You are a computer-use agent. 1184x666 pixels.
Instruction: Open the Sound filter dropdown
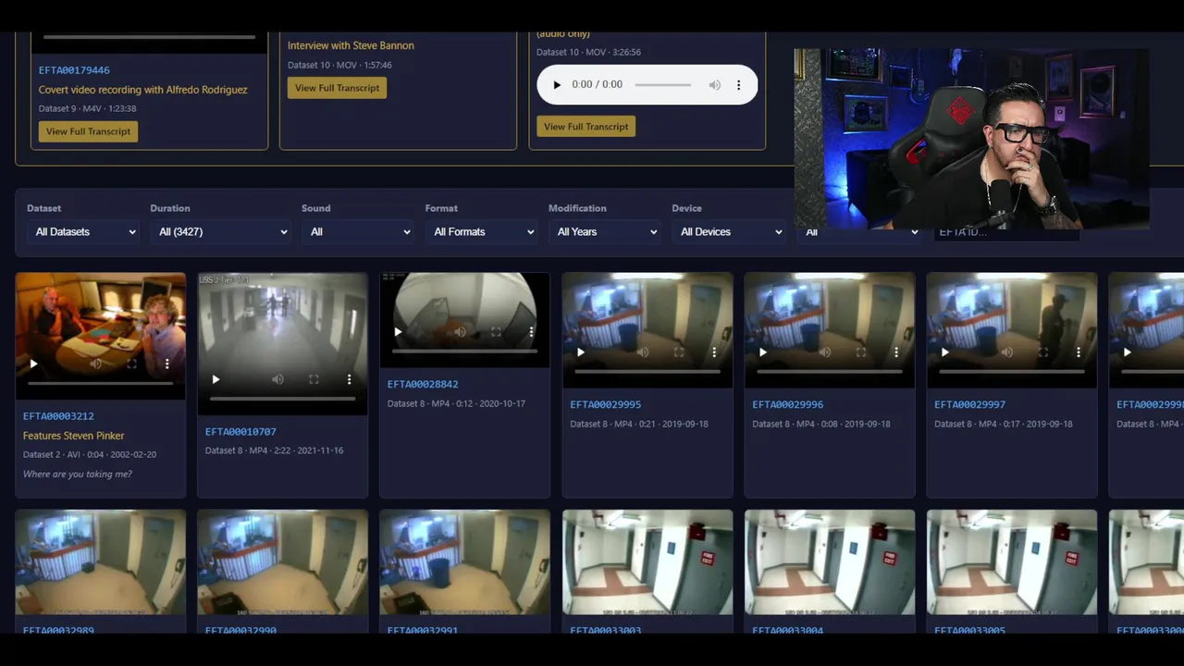[x=359, y=232]
